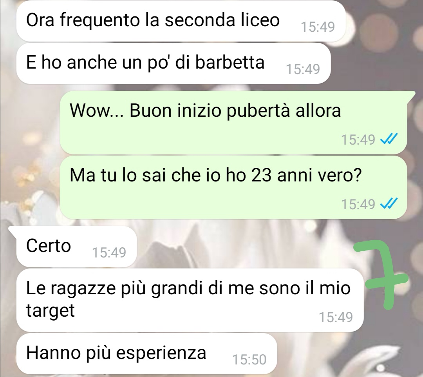
Task: Click the word 'target' in the received message
Action: pyautogui.click(x=50, y=311)
